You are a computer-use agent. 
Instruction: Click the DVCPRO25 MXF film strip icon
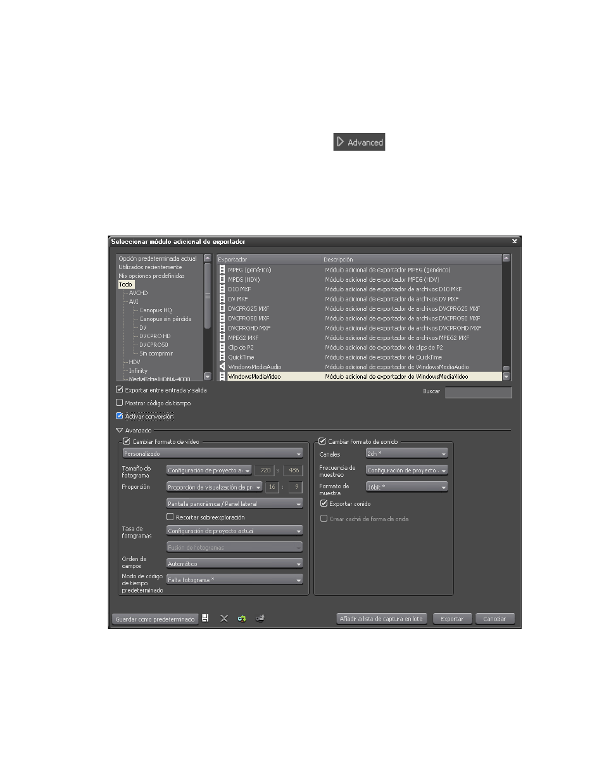222,308
